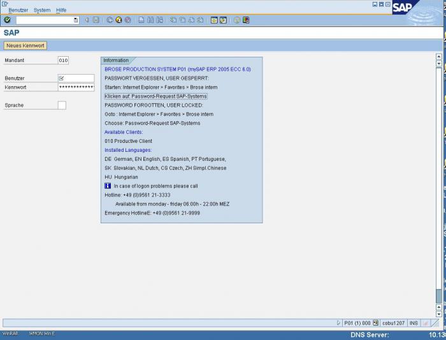Image resolution: width=446 pixels, height=340 pixels.
Task: Expand status bar using triangle arrow
Action: coord(338,323)
